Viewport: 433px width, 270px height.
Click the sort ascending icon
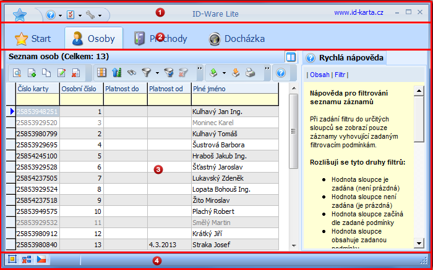[x=117, y=73]
